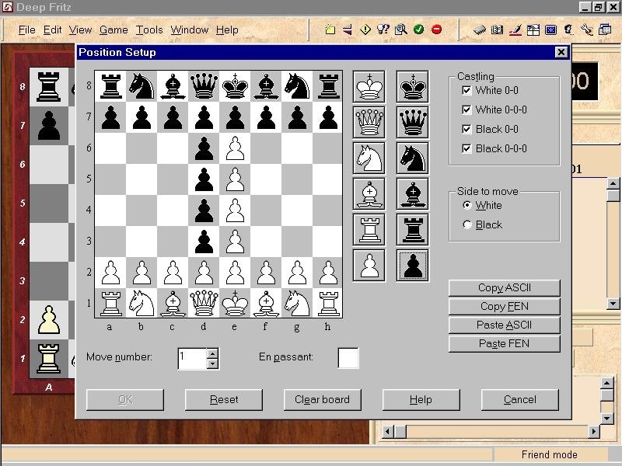Click the Reset button
622x466 pixels.
click(224, 399)
